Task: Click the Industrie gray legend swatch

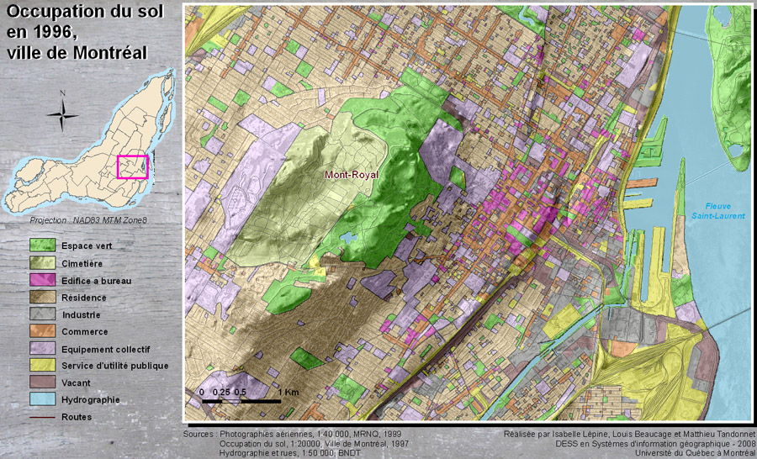Action: pyautogui.click(x=43, y=314)
